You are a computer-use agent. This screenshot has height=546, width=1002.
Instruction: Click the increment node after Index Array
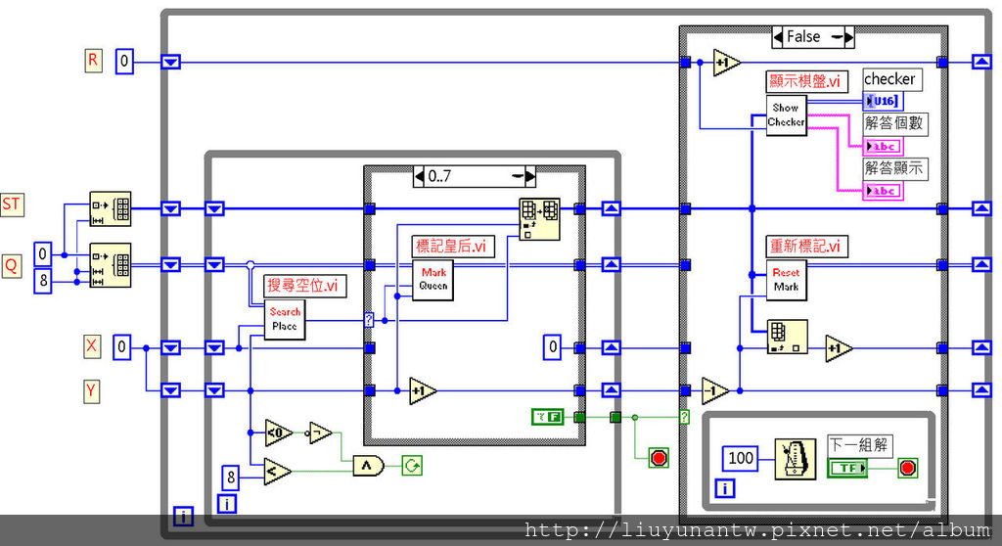(x=839, y=348)
